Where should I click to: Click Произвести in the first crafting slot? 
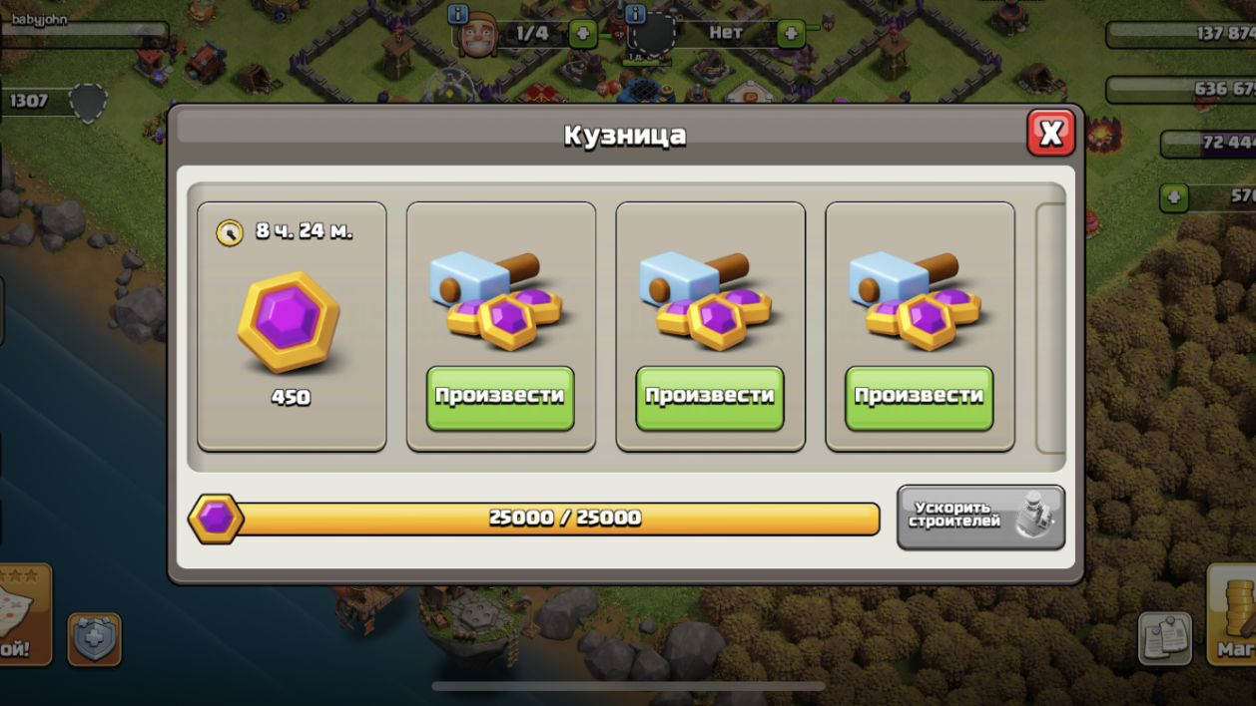(x=500, y=398)
